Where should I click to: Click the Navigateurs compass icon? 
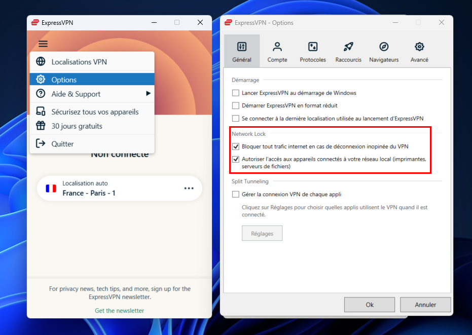coord(384,47)
